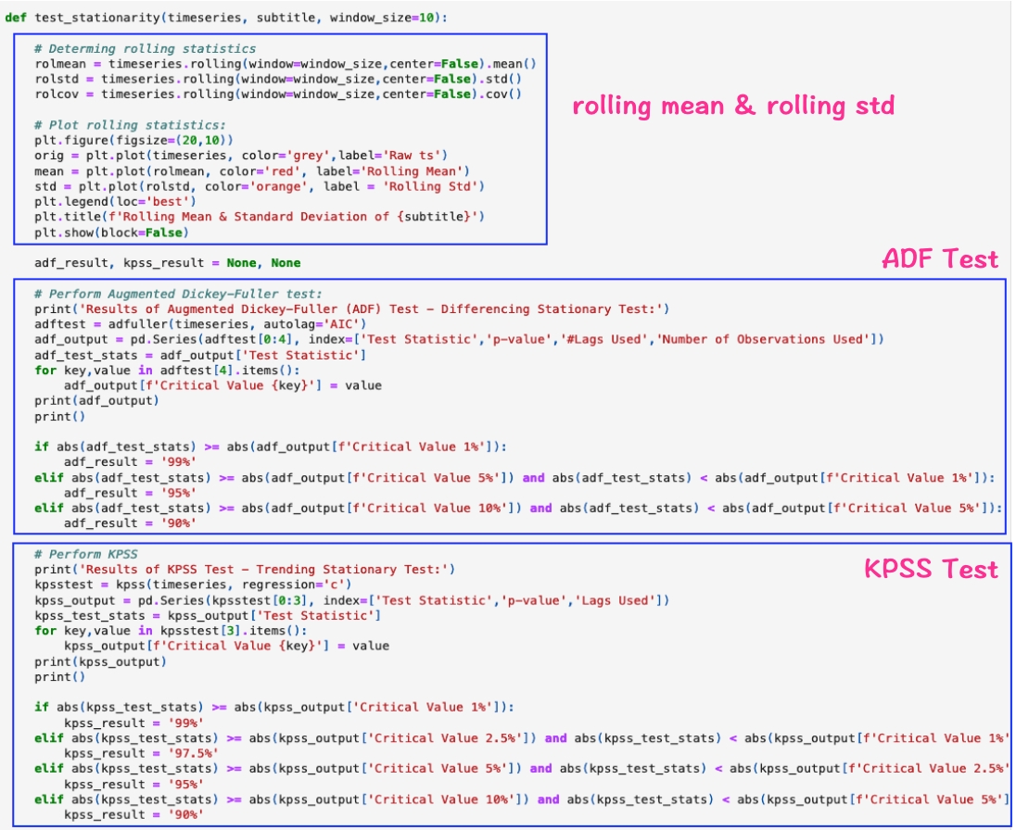Viewport: 1016px width, 830px height.
Task: Click the plt.legend(loc='best') line
Action: coord(115,201)
